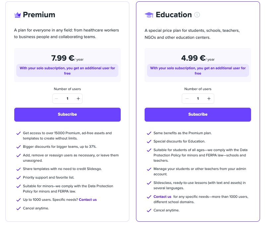The width and height of the screenshot is (266, 225).
Task: Open Contact us link in Education features
Action: pos(162,197)
